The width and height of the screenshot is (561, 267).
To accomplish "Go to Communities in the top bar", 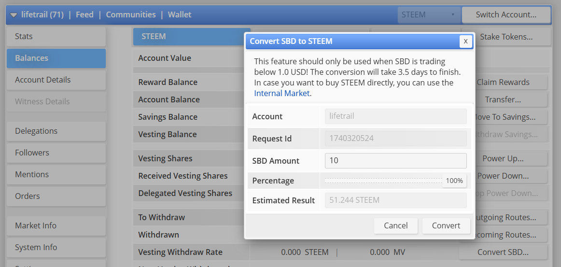I will click(131, 15).
